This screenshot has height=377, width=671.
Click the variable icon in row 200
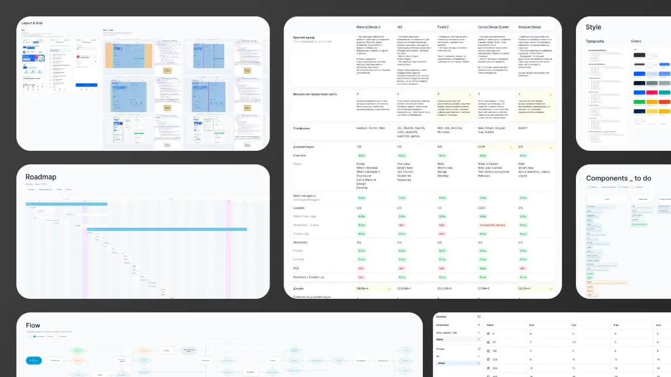point(488,360)
